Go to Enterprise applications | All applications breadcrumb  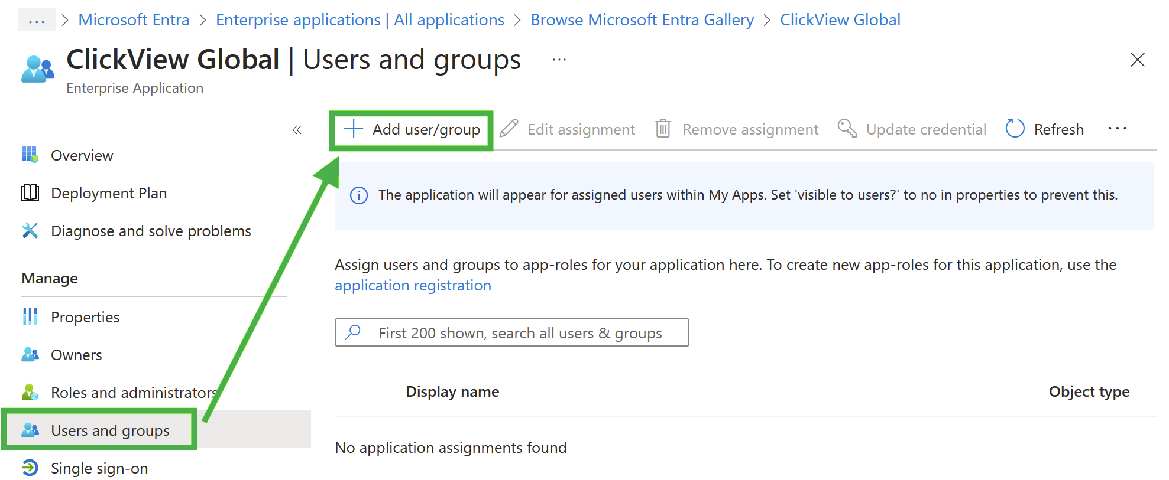tap(360, 20)
